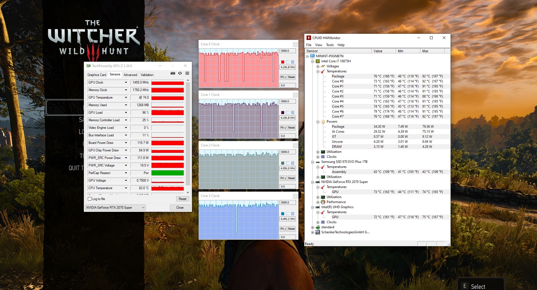Click the Utilization icon under NVIDIA GeForce RTX
The height and width of the screenshot is (290, 537).
(x=323, y=197)
